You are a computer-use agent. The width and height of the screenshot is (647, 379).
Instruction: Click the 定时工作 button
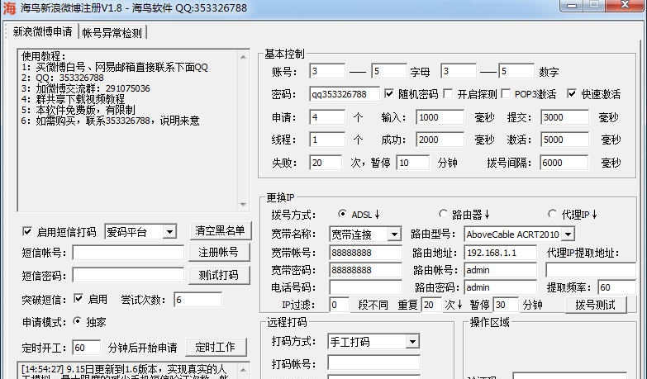pyautogui.click(x=216, y=347)
